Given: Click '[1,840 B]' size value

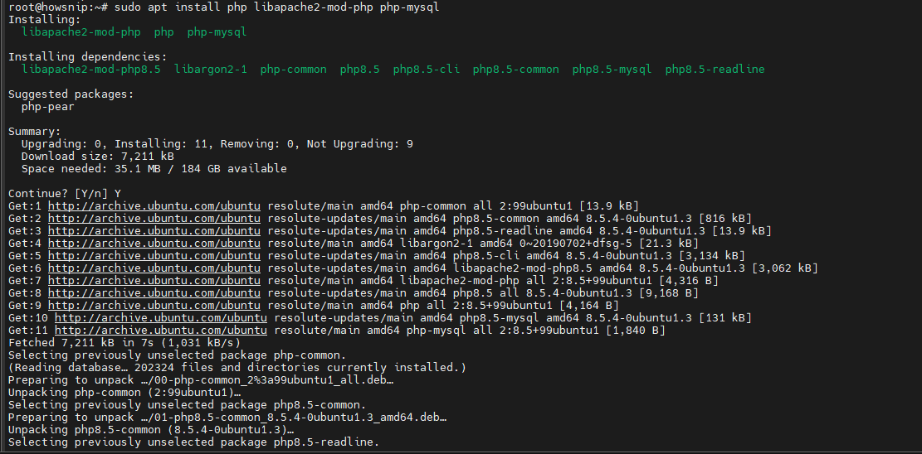Looking at the screenshot, I should click(636, 331).
